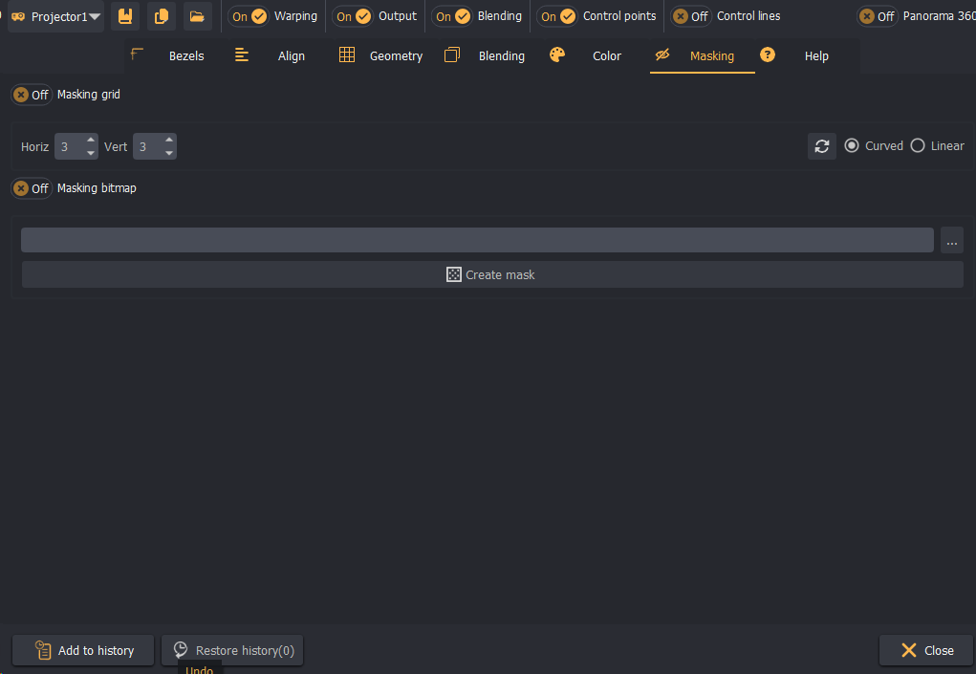Enable Control lines
The height and width of the screenshot is (674, 976).
pos(691,16)
